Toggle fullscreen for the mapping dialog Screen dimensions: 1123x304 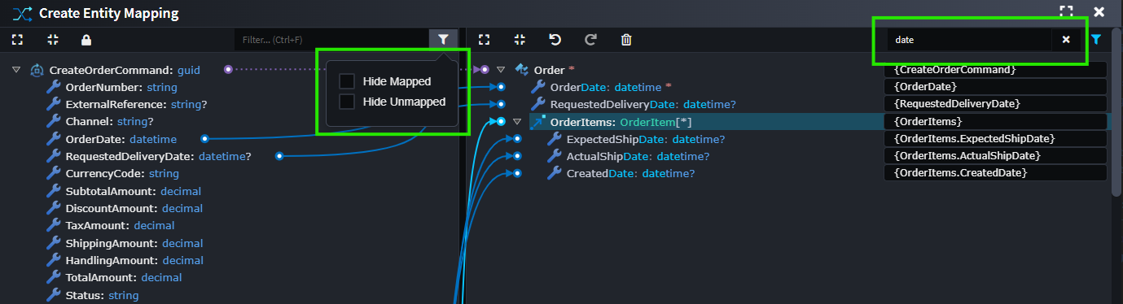1066,12
